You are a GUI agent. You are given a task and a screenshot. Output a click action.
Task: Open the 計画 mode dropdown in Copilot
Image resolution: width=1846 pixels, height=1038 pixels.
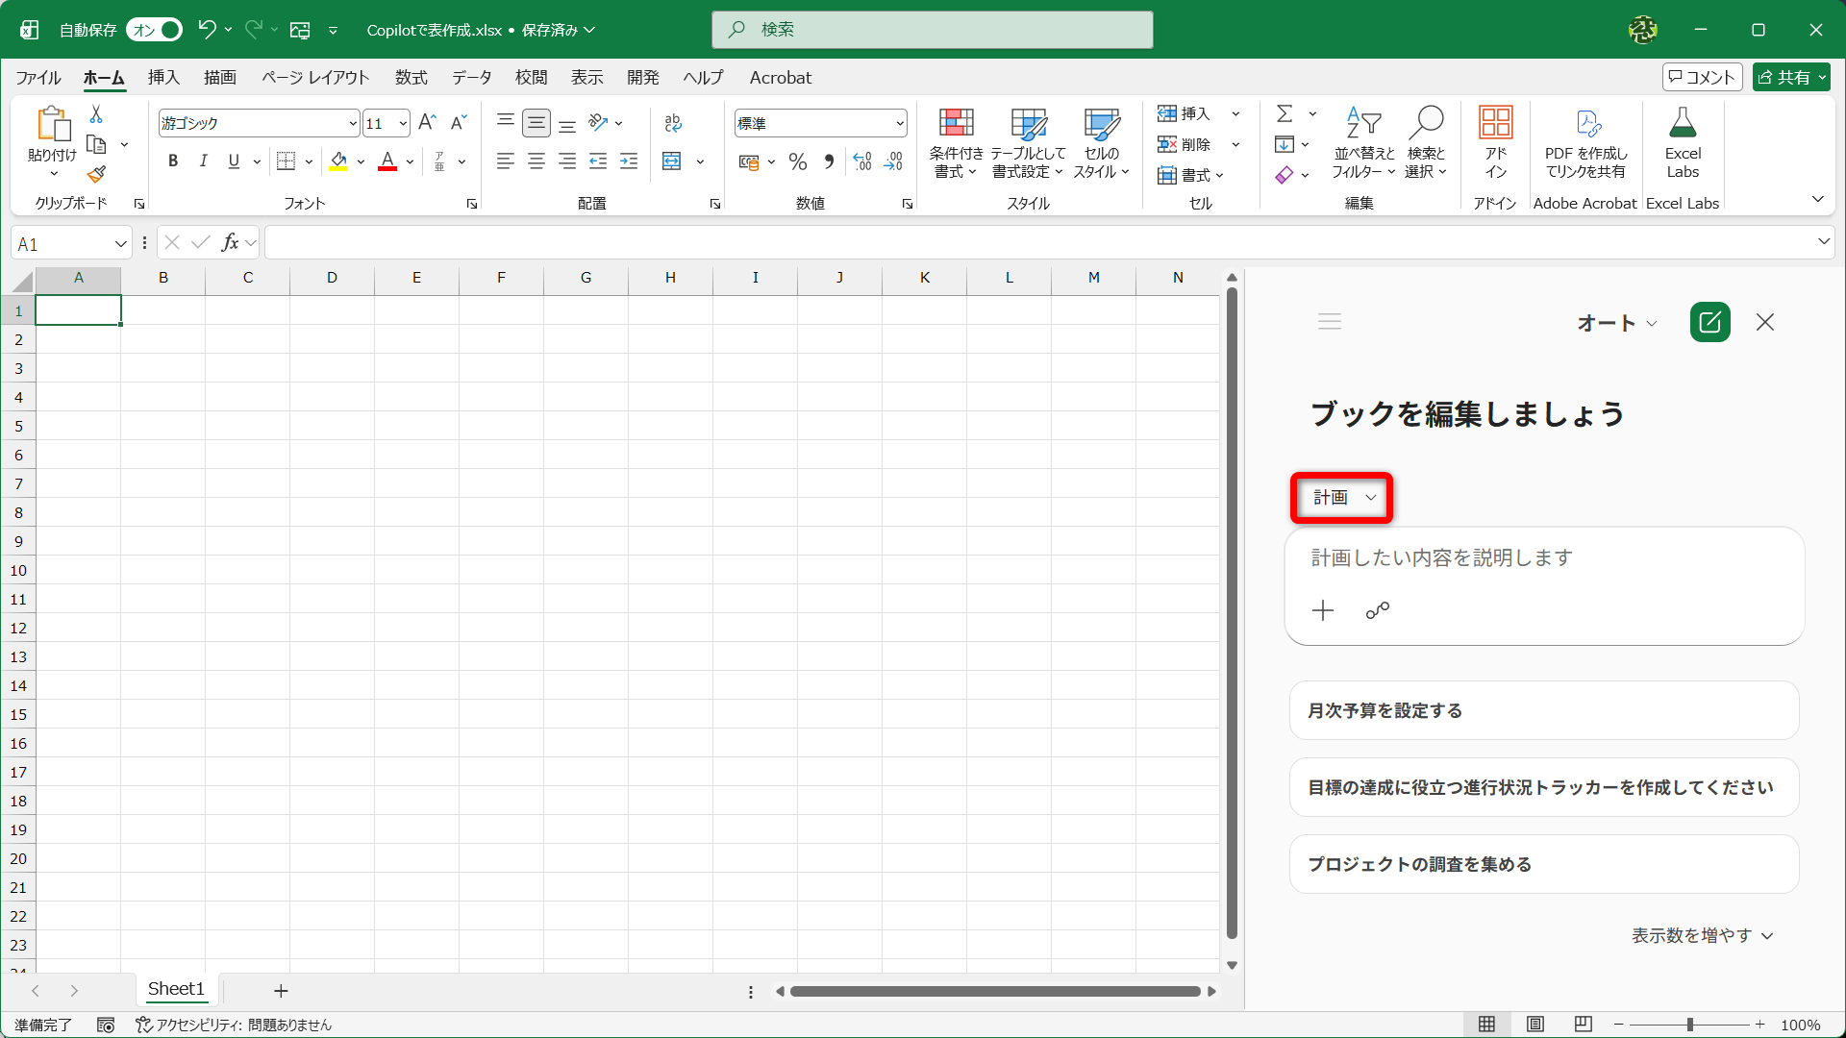click(1343, 498)
